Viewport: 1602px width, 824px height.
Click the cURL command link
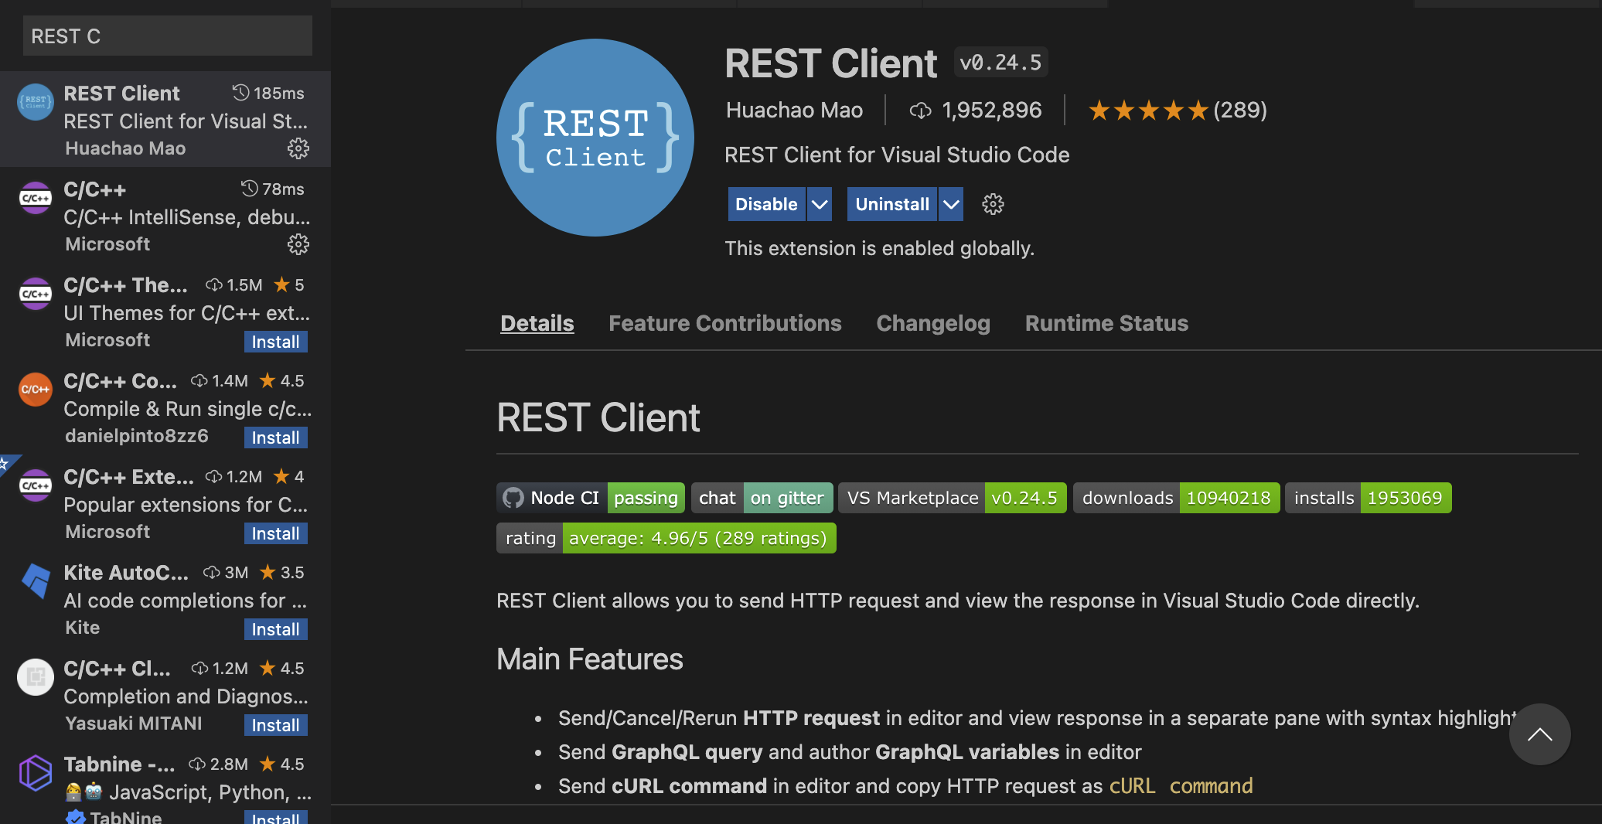[1181, 786]
